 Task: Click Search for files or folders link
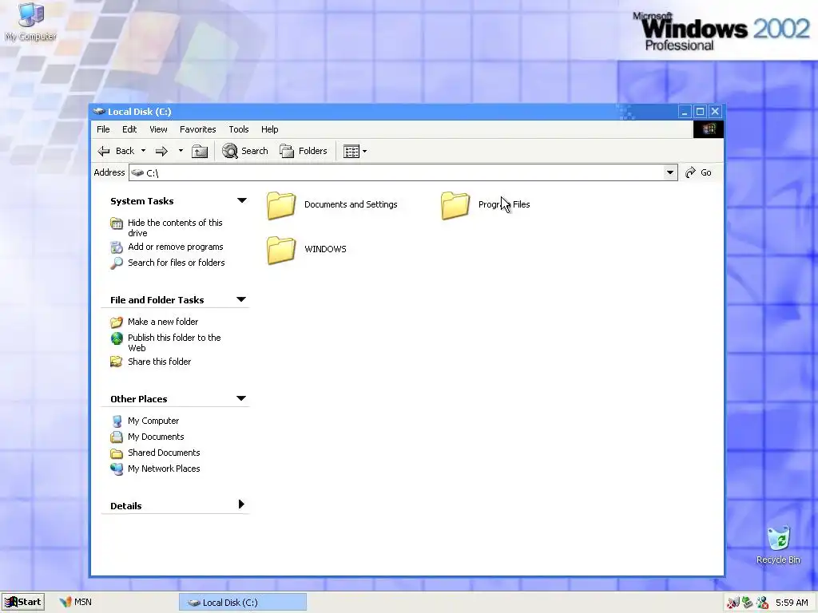[177, 263]
